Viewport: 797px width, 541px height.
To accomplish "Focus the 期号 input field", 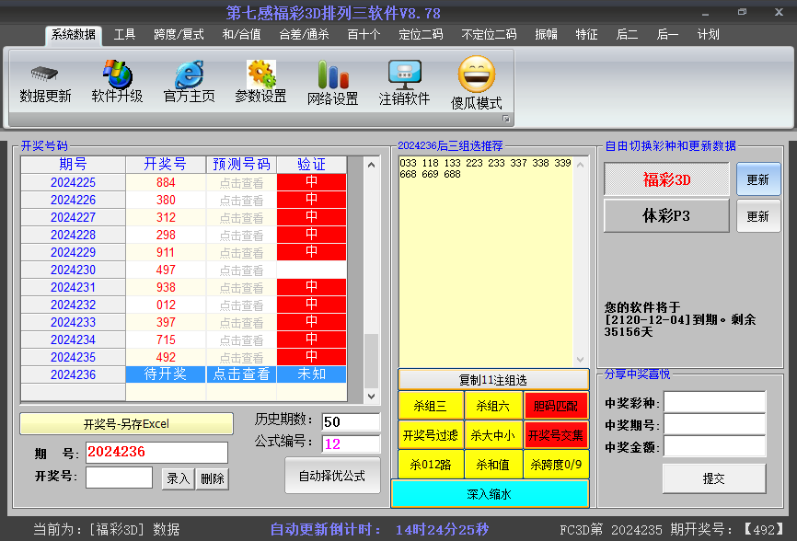I will tap(156, 452).
